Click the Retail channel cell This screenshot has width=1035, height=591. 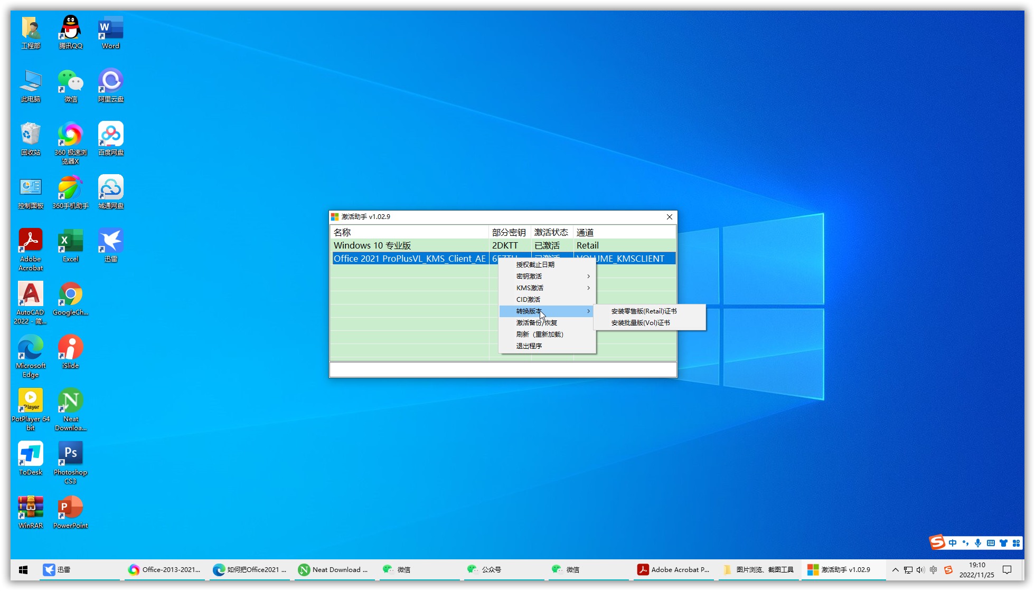pyautogui.click(x=625, y=245)
